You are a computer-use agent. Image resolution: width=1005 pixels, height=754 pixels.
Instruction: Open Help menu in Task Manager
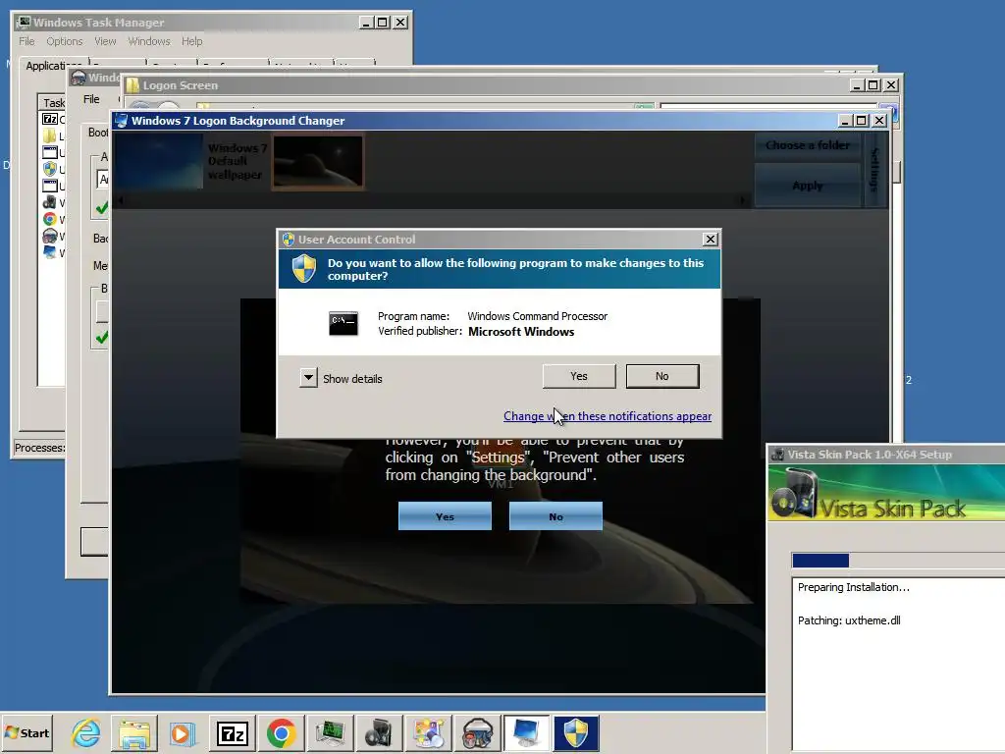click(x=191, y=41)
